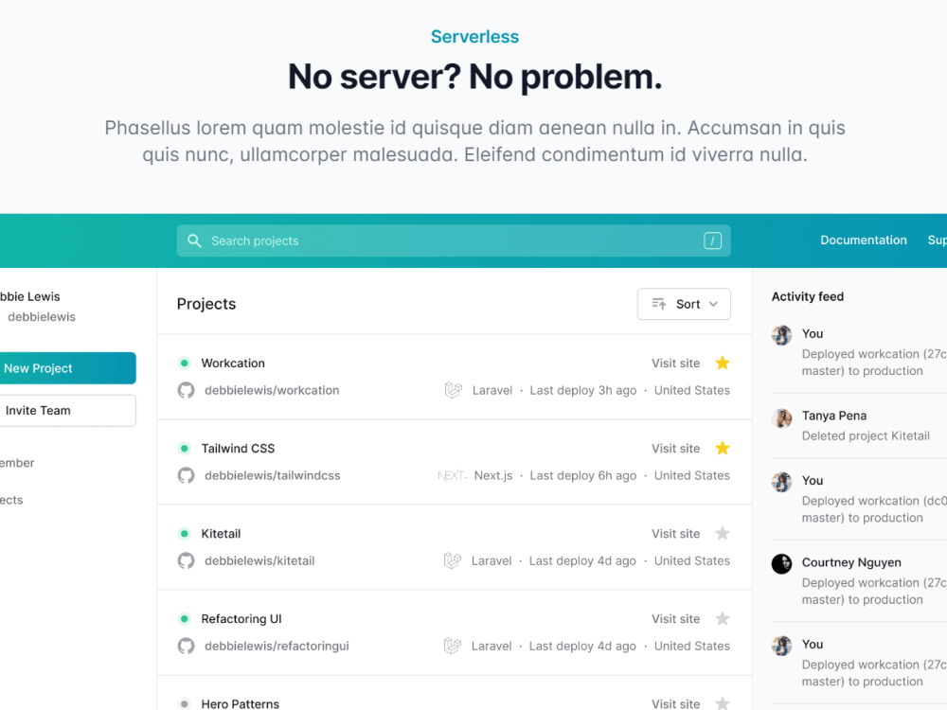
Task: Open the Tailwind CSS project title
Action: (x=238, y=448)
